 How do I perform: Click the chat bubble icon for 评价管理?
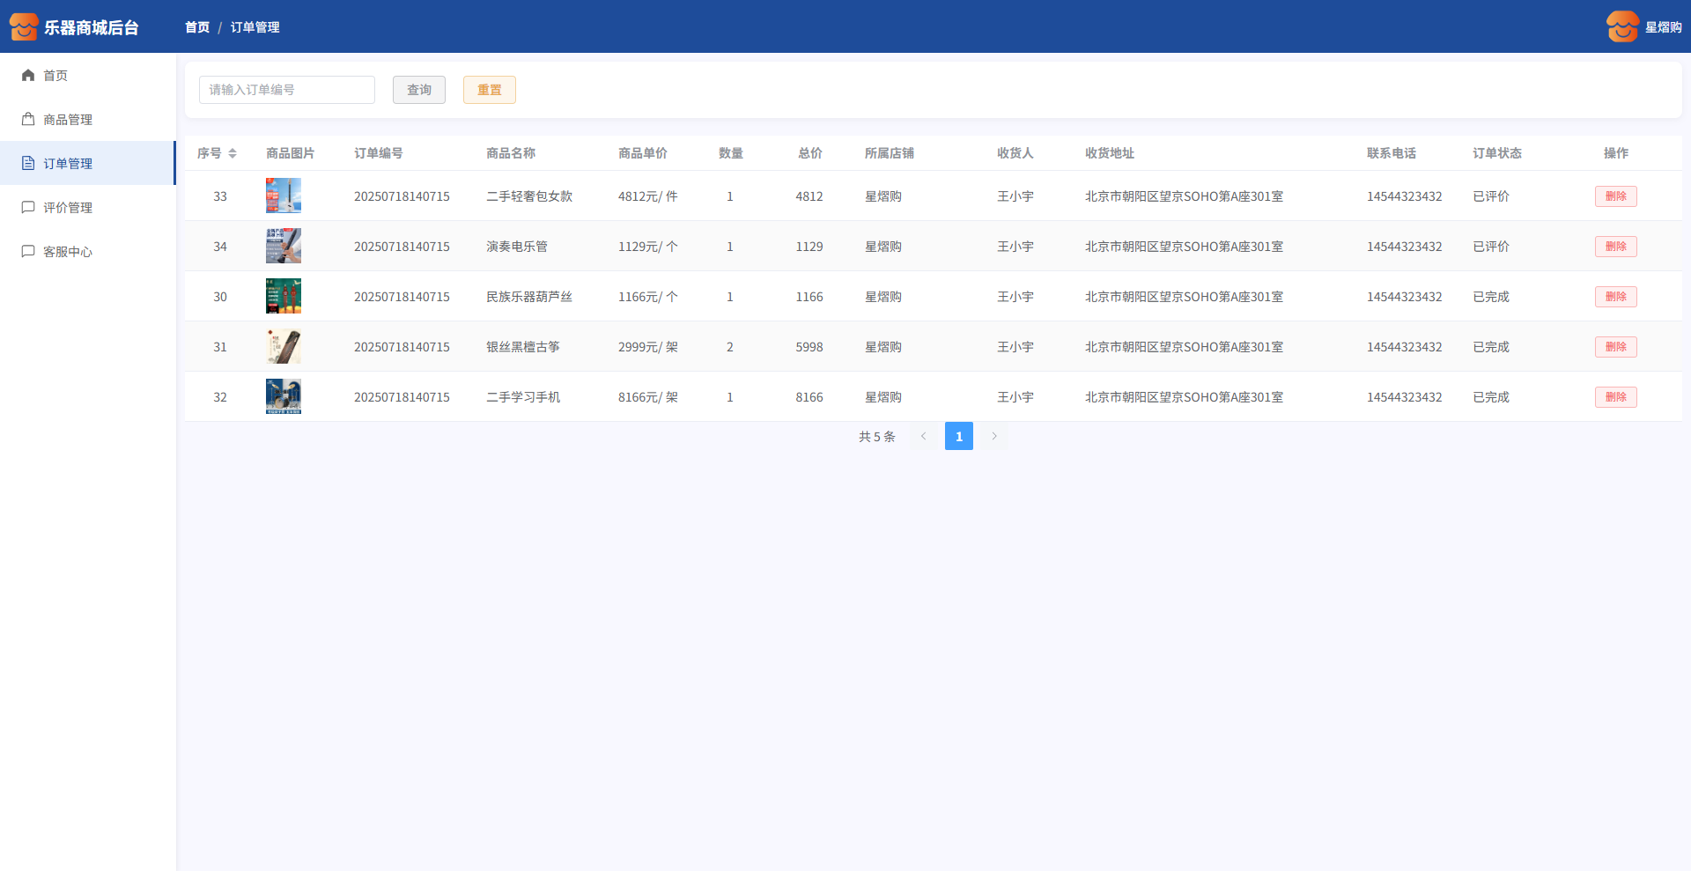[28, 208]
